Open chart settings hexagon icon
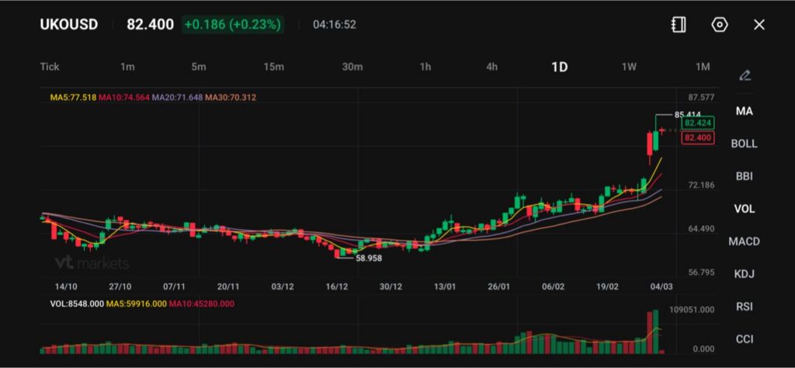 pyautogui.click(x=720, y=25)
